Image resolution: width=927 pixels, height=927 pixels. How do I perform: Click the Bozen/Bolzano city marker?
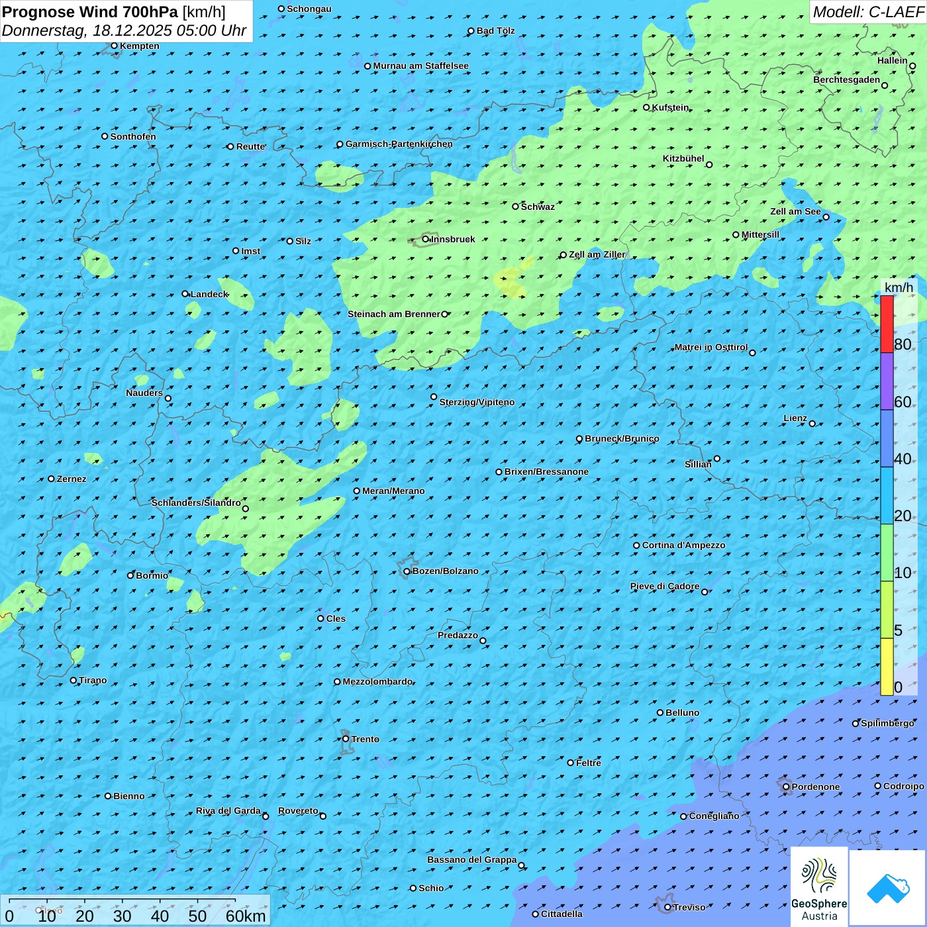click(x=407, y=571)
